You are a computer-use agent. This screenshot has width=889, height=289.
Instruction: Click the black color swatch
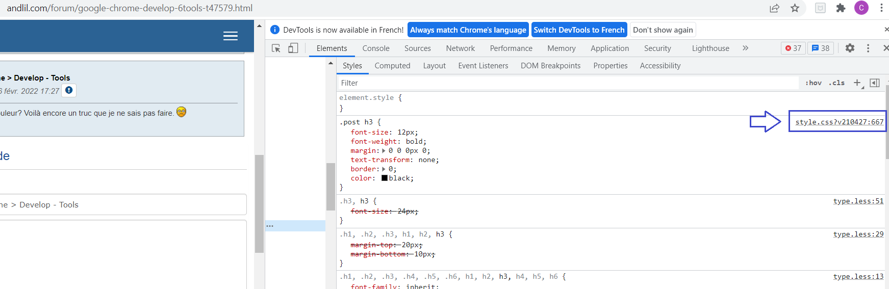(x=385, y=178)
